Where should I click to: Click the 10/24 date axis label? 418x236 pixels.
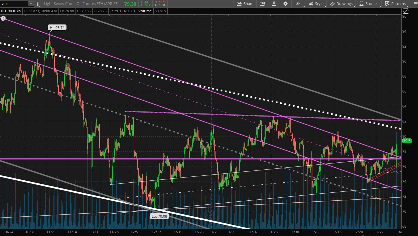pos(8,232)
